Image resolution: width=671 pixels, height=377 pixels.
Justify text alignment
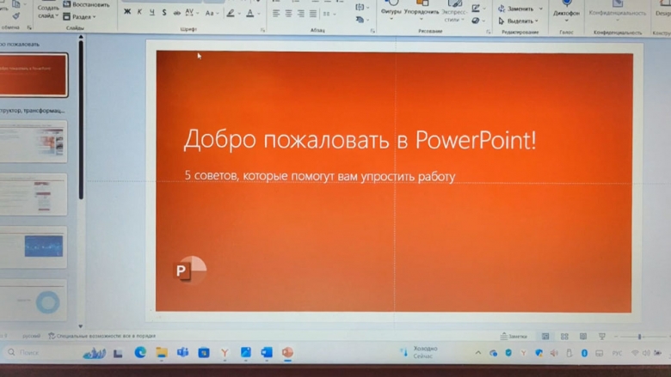tap(313, 14)
